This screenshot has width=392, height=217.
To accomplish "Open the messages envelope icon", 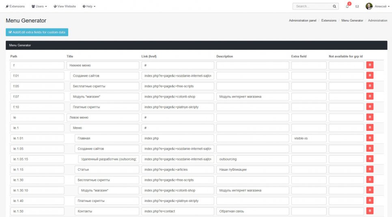I will (357, 7).
